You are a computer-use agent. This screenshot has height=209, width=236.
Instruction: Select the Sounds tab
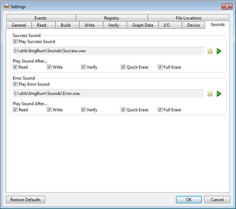tap(217, 25)
